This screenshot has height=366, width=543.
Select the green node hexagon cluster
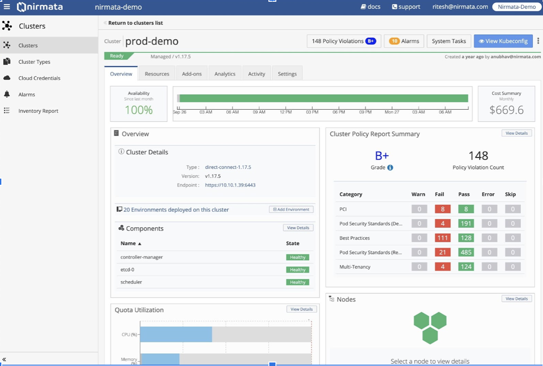[x=430, y=327]
